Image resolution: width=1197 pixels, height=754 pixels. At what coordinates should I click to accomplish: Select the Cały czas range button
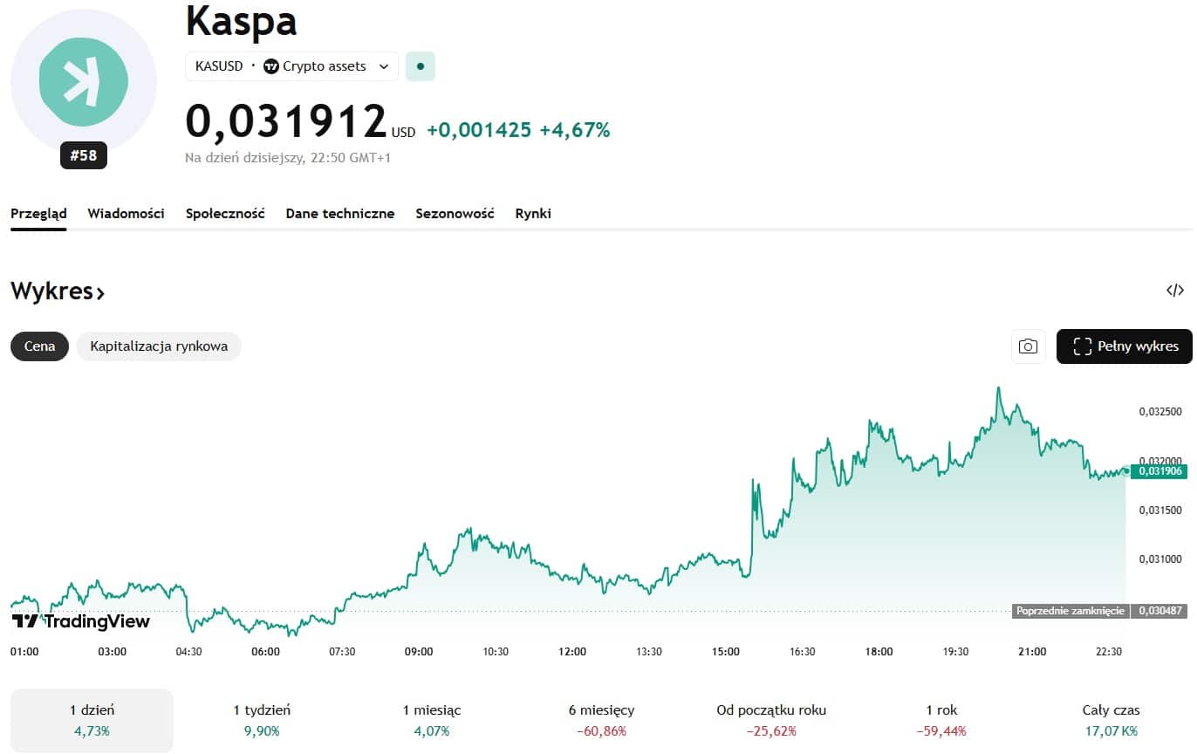pyautogui.click(x=1110, y=720)
